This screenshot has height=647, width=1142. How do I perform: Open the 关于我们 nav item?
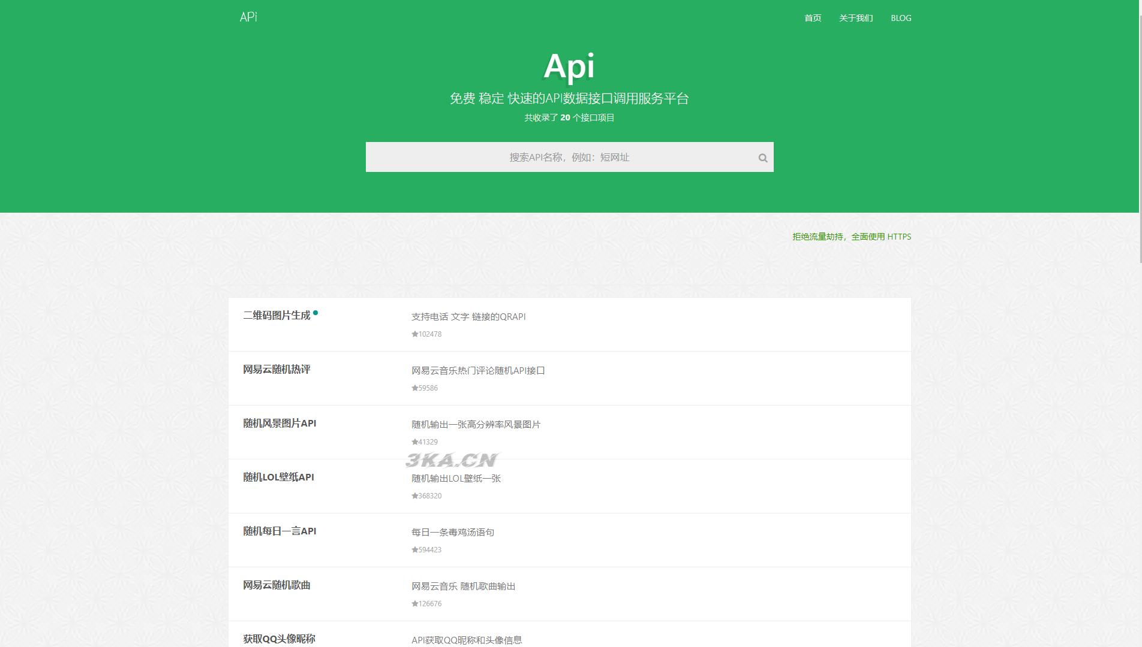(856, 18)
